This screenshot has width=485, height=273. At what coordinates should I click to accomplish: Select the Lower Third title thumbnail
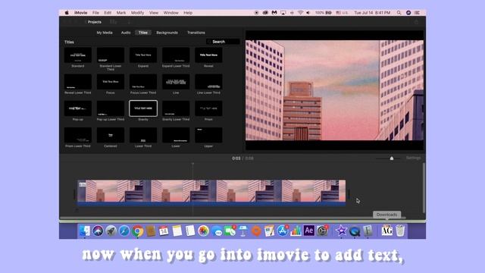tap(143, 135)
